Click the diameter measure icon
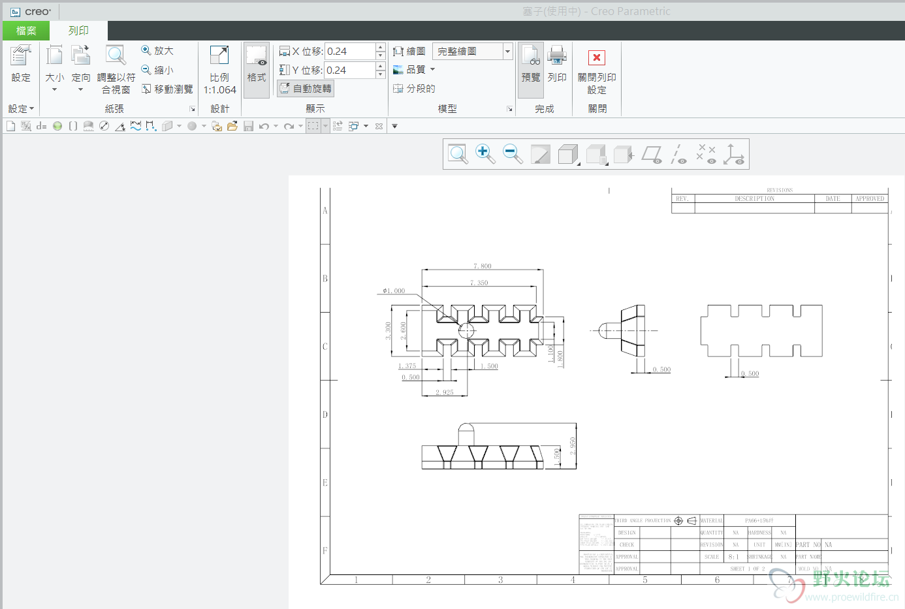 104,126
